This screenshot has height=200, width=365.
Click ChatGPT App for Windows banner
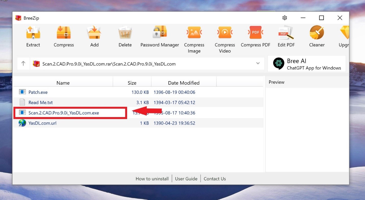[307, 64]
